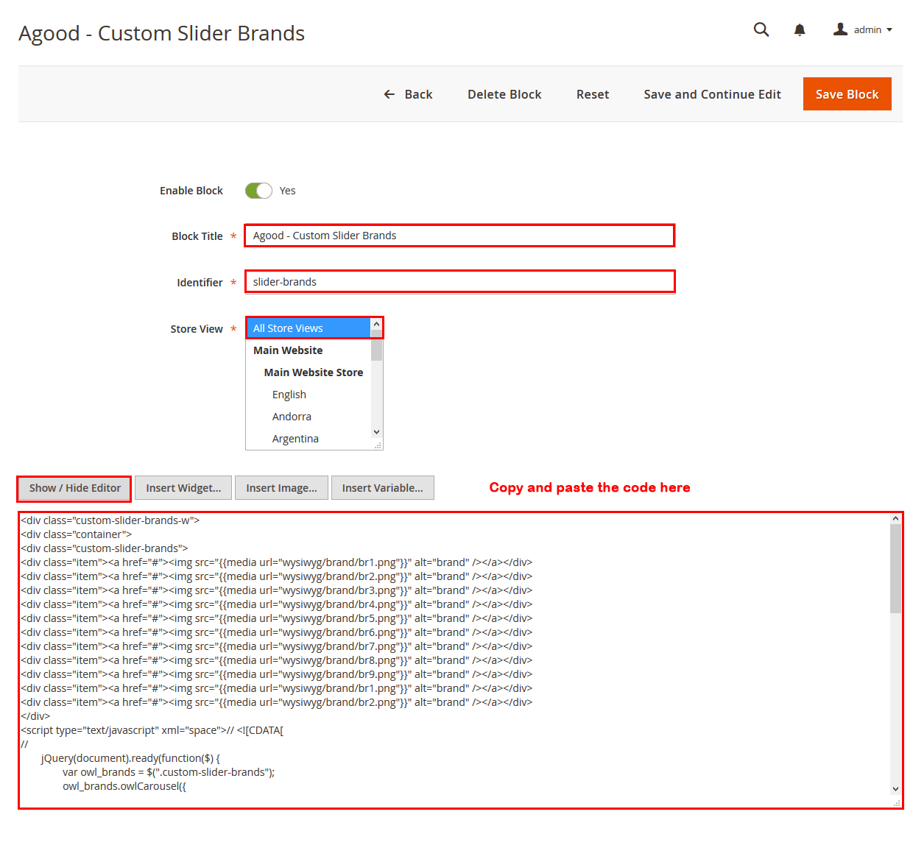Click code editor scroll down arrow
The width and height of the screenshot is (913, 848).
(895, 789)
